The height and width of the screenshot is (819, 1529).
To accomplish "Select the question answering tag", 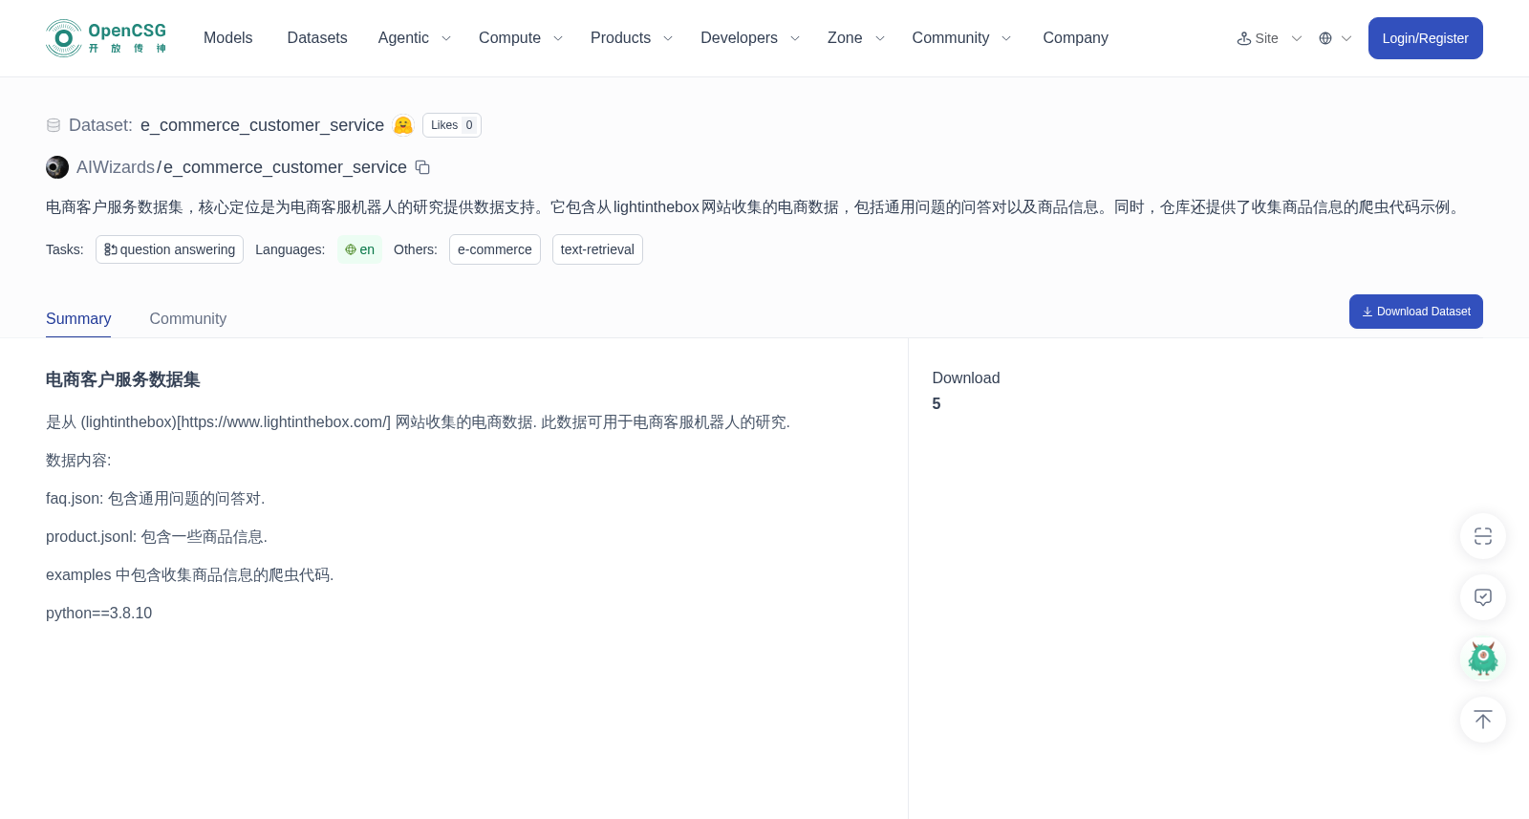I will pos(169,249).
